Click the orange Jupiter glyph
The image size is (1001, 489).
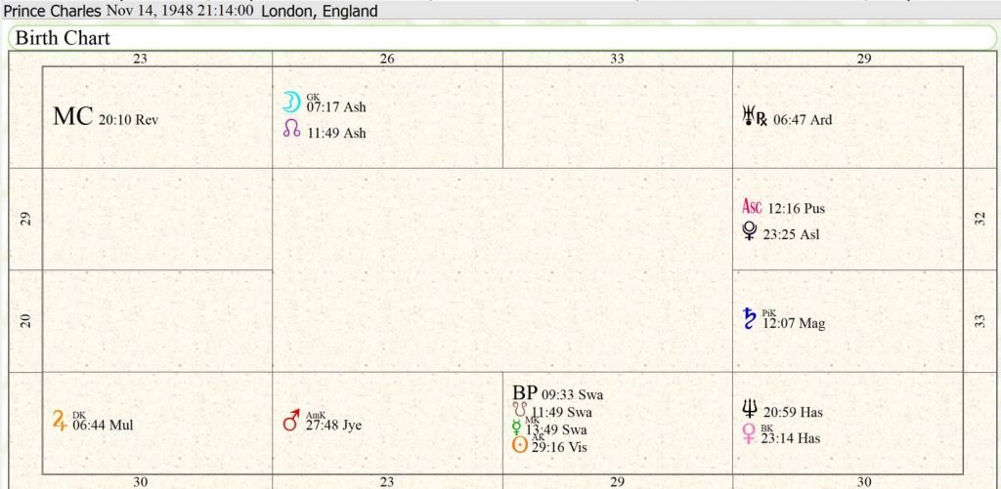tap(60, 421)
